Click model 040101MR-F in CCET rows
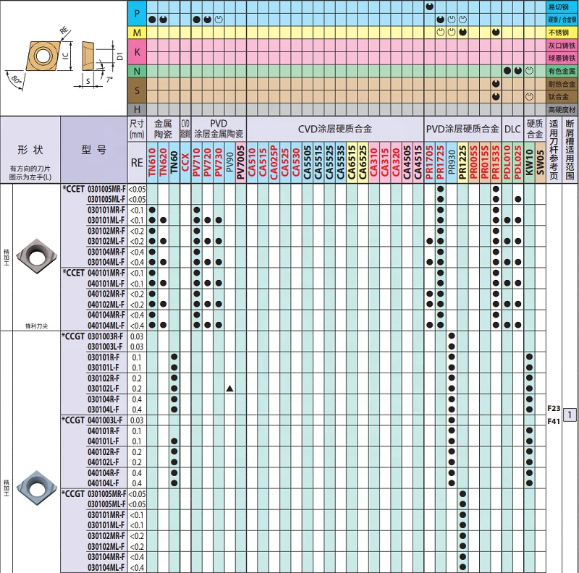Viewport: 579px width, 573px height. pyautogui.click(x=106, y=273)
